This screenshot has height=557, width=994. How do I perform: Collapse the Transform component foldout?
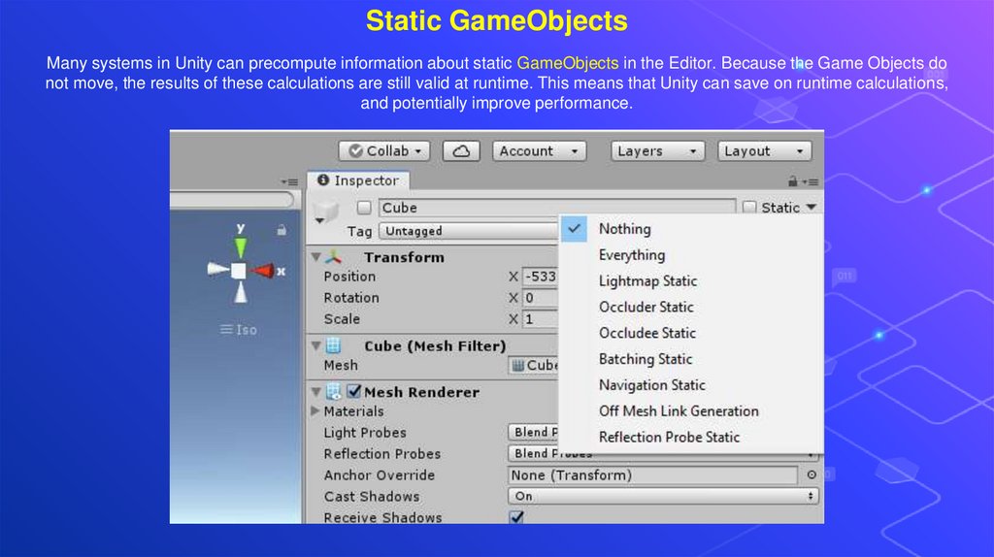pyautogui.click(x=315, y=256)
